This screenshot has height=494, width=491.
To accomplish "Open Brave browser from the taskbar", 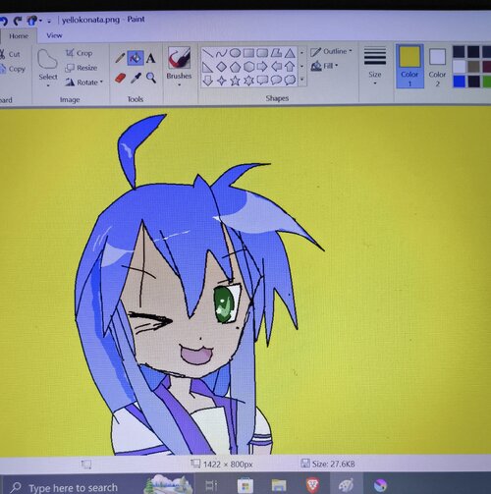I will click(313, 485).
